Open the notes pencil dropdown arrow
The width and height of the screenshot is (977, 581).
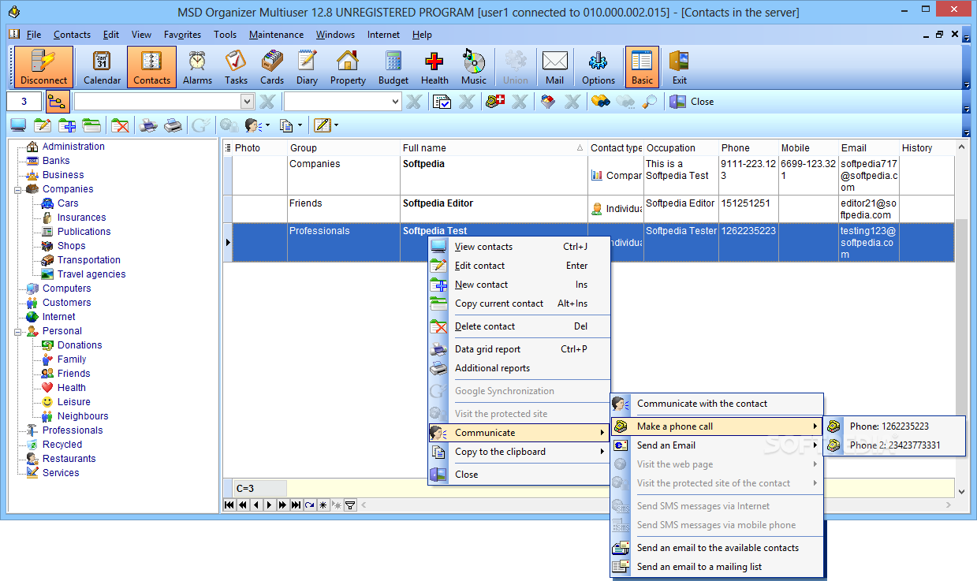[x=336, y=125]
